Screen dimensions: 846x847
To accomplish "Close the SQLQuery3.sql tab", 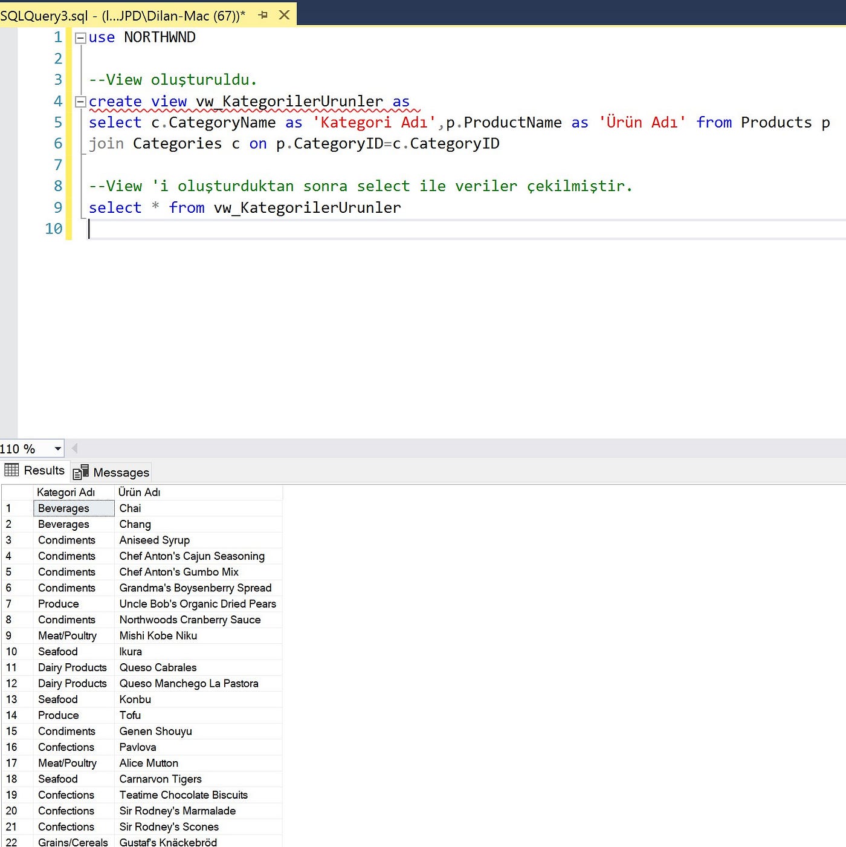I will [284, 15].
